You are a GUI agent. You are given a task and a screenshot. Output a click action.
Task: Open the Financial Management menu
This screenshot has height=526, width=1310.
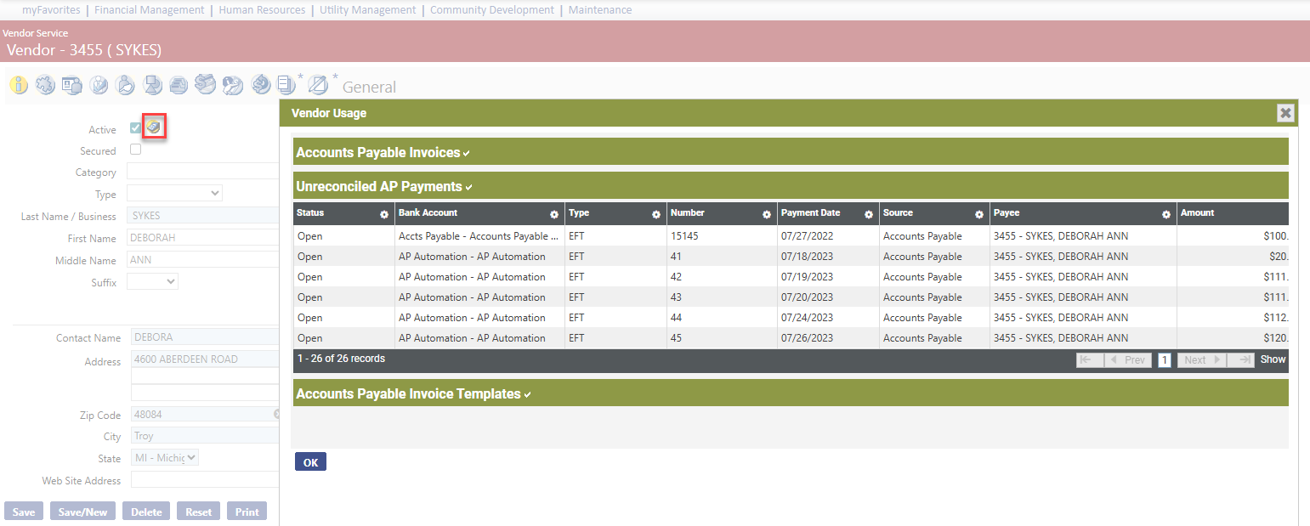click(149, 10)
